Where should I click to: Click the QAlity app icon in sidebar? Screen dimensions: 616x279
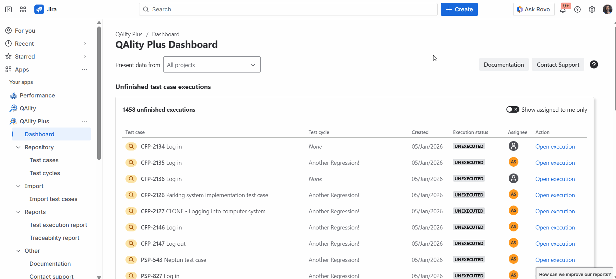[13, 108]
